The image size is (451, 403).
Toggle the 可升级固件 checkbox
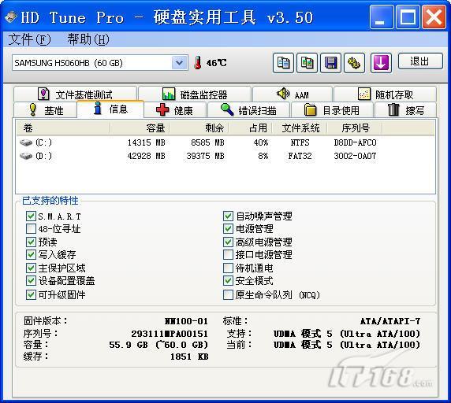coord(31,295)
